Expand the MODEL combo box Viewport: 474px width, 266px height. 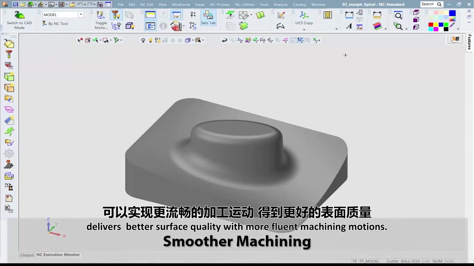point(81,15)
